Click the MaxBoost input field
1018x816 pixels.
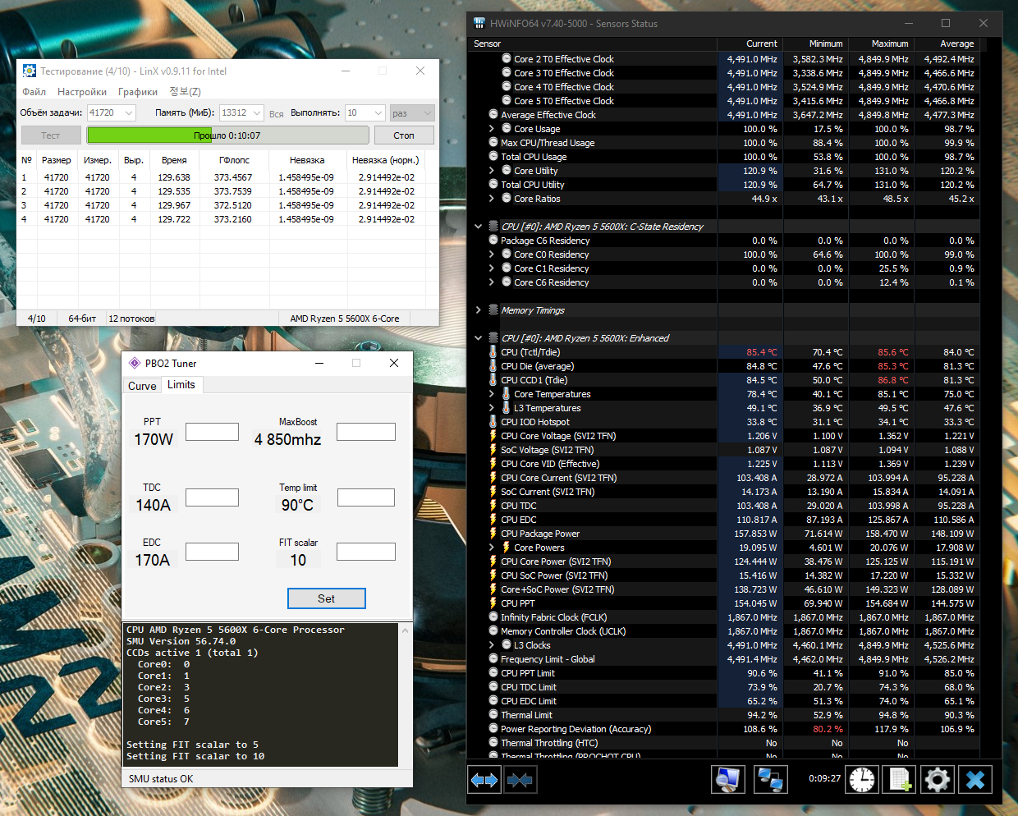[x=366, y=432]
